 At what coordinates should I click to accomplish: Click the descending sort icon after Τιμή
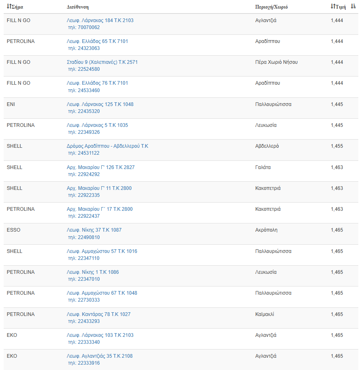tap(353, 7)
